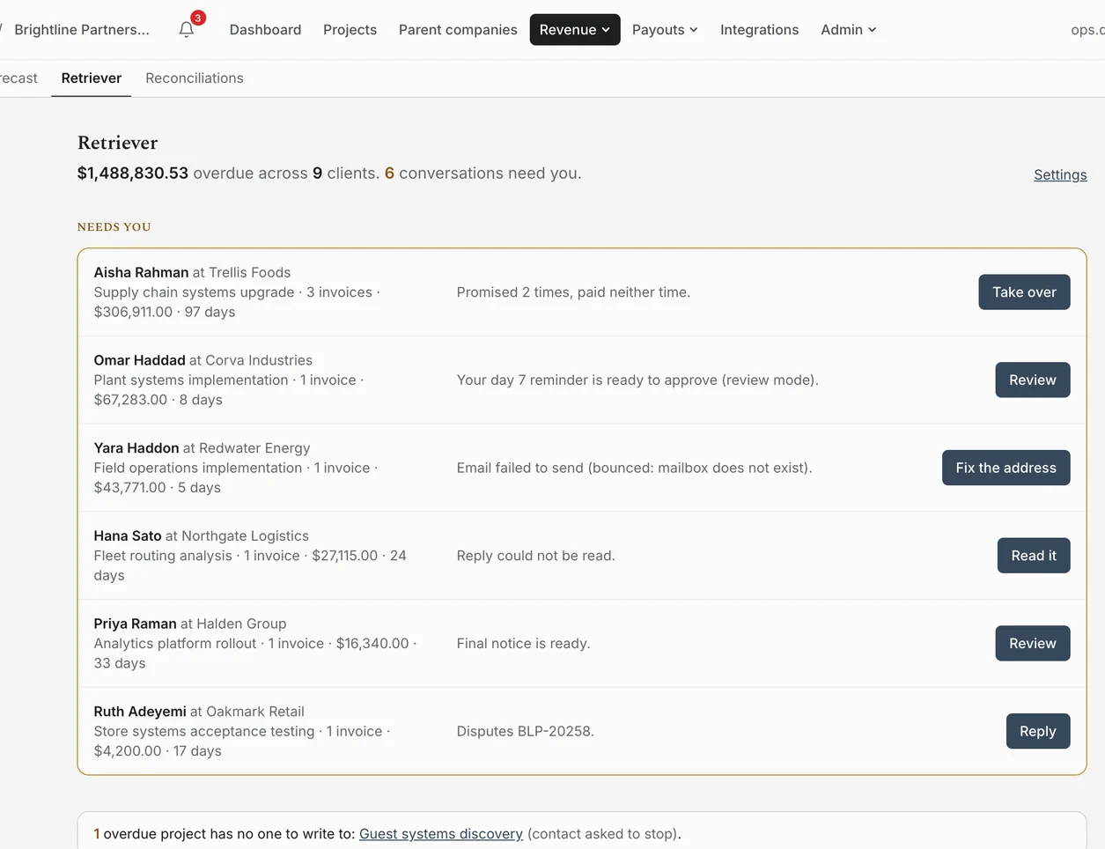This screenshot has width=1105, height=849.
Task: Expand the Revenue dropdown menu
Action: click(x=575, y=29)
